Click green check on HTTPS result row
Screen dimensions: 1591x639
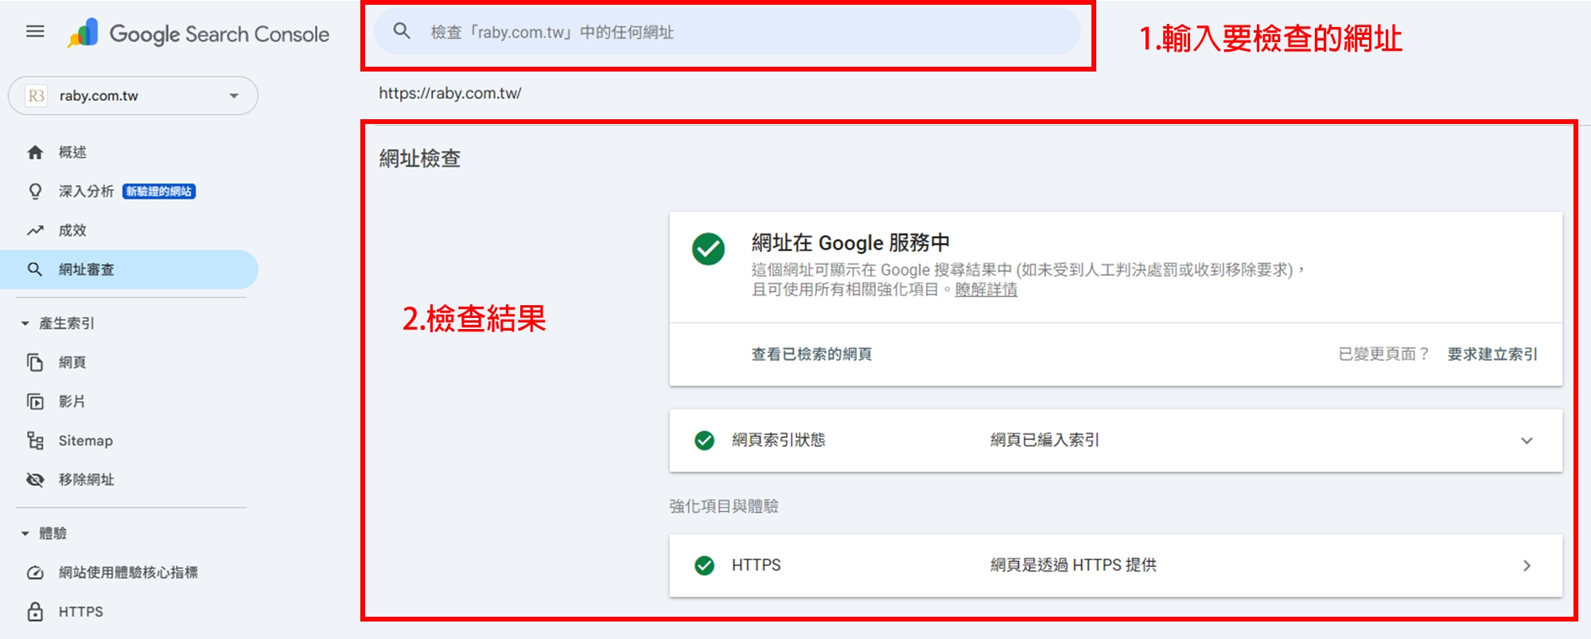tap(704, 565)
